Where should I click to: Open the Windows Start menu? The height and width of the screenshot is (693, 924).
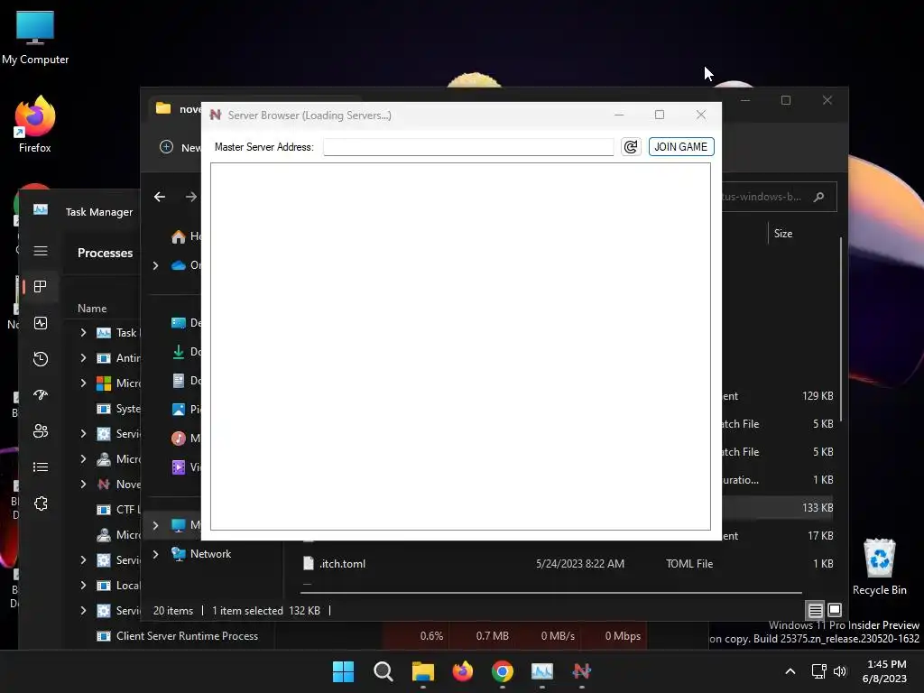click(x=343, y=671)
